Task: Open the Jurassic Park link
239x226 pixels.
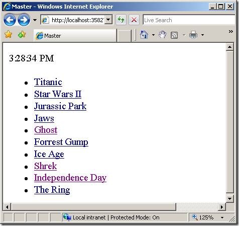Action: coord(60,106)
